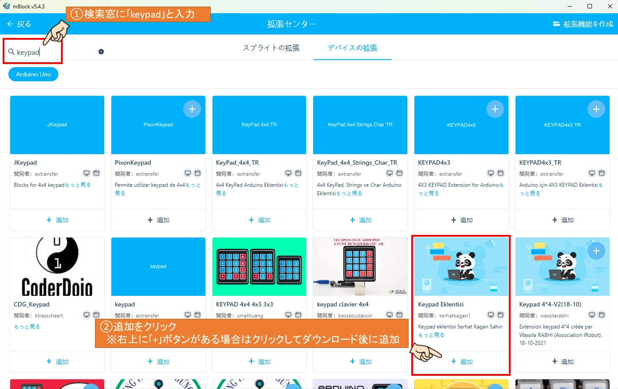Switch to スプライトの拡張 tab

click(271, 48)
